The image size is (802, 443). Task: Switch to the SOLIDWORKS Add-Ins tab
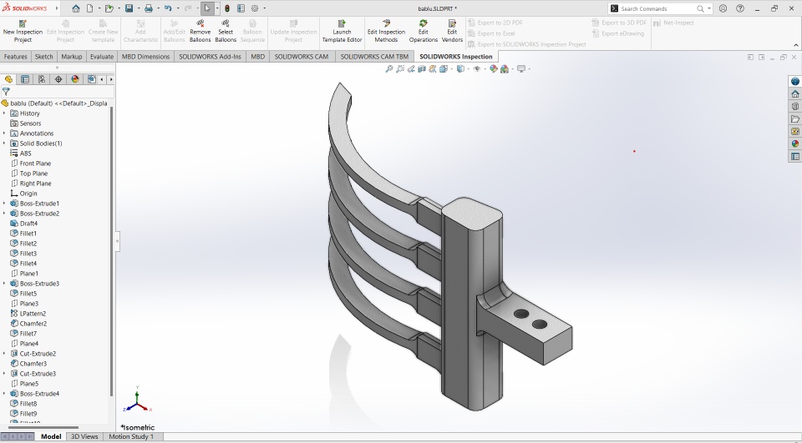click(210, 57)
